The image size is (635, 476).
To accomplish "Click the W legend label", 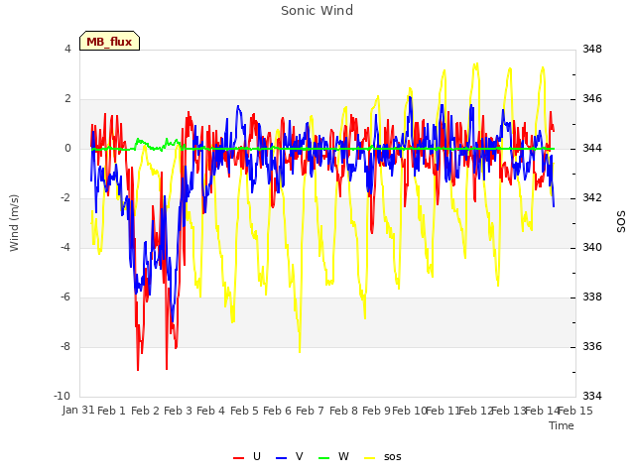I will (343, 456).
